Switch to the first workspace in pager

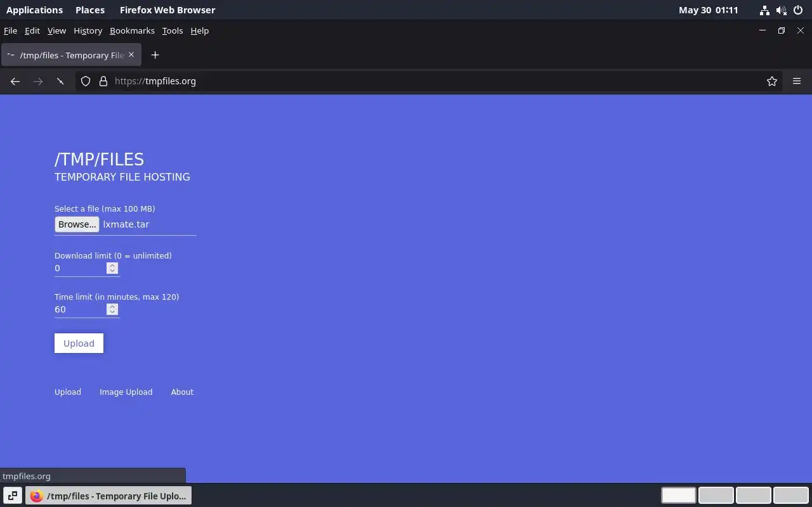tap(679, 495)
